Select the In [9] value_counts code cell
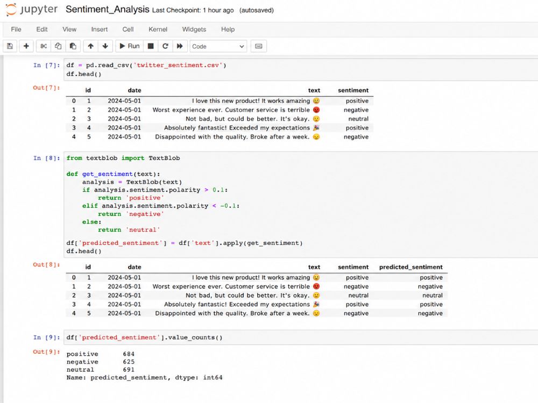This screenshot has width=538, height=403. coord(301,337)
